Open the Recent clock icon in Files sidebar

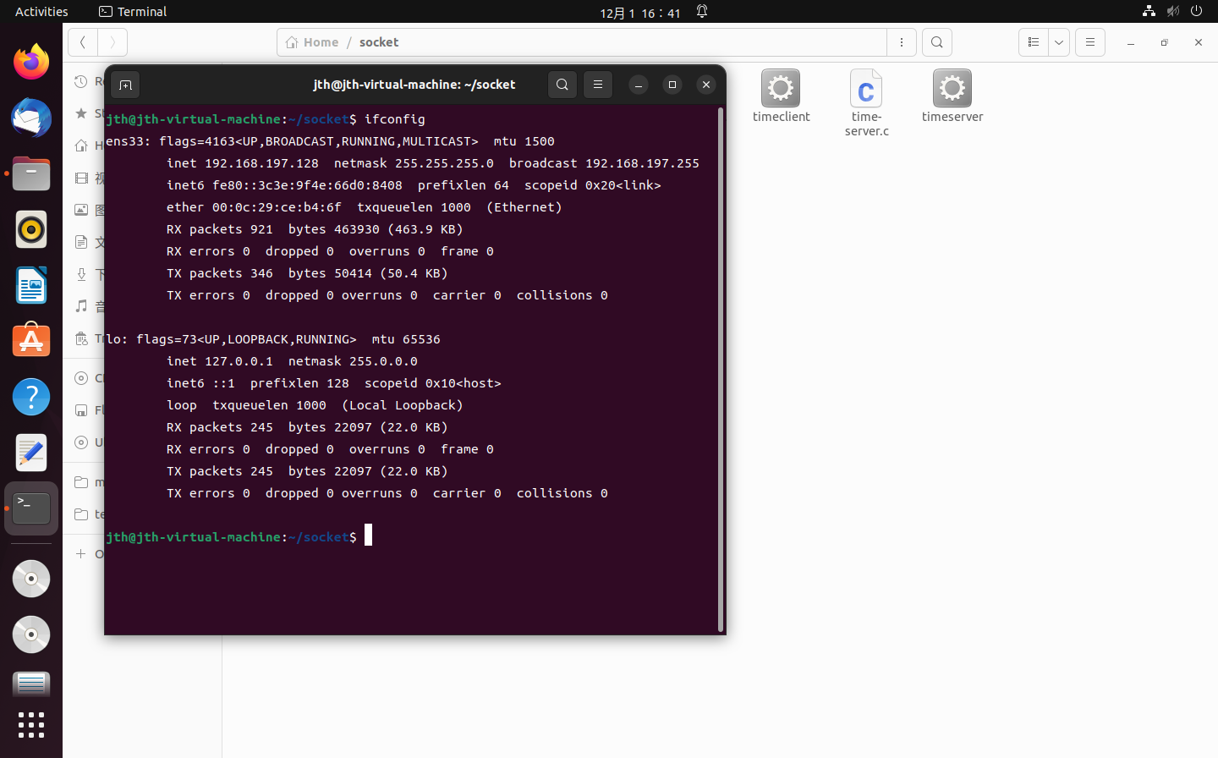click(x=81, y=81)
